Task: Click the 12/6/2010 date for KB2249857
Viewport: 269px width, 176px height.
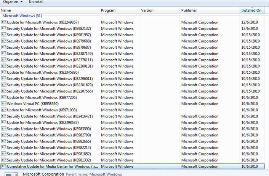Action: [x=250, y=22]
